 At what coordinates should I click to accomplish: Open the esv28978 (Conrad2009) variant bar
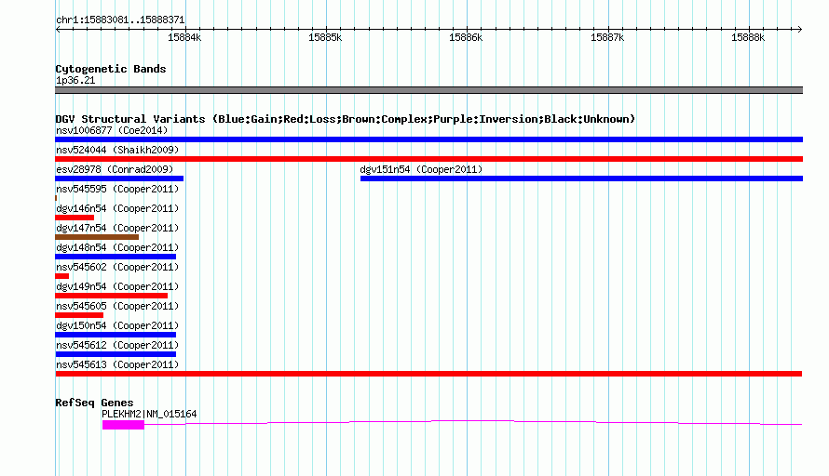[x=119, y=178]
